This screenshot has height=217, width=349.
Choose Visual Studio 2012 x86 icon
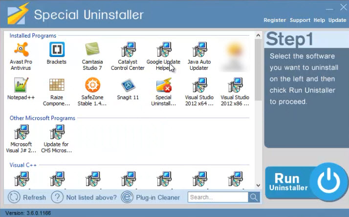[235, 85]
